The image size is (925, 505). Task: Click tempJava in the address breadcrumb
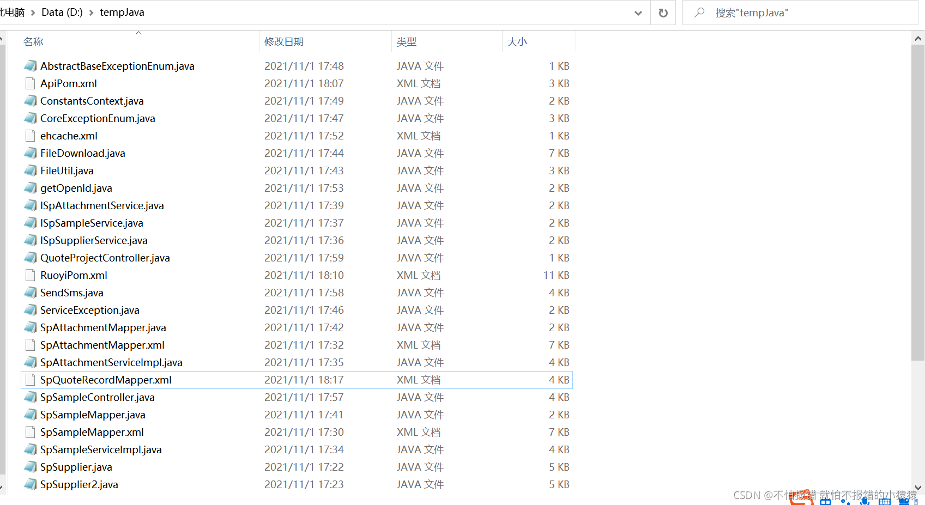[x=122, y=12]
